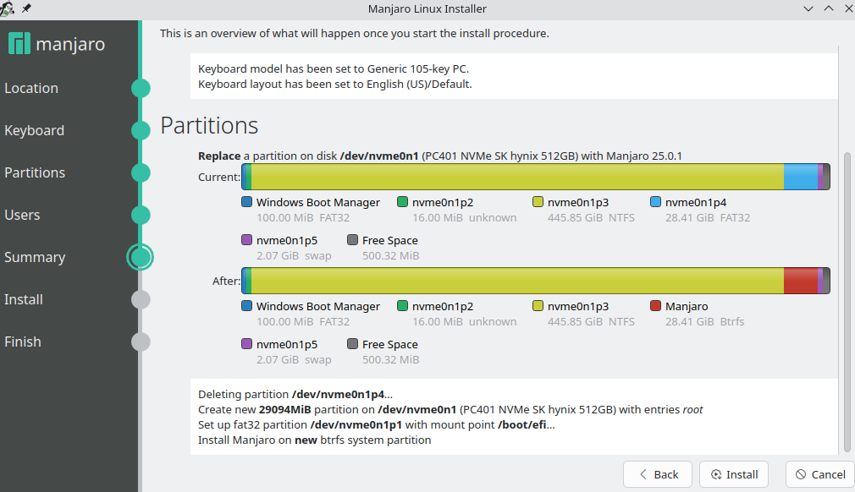Click blue nvme0n1p4 swatch in Current legend
The width and height of the screenshot is (855, 492).
(656, 202)
